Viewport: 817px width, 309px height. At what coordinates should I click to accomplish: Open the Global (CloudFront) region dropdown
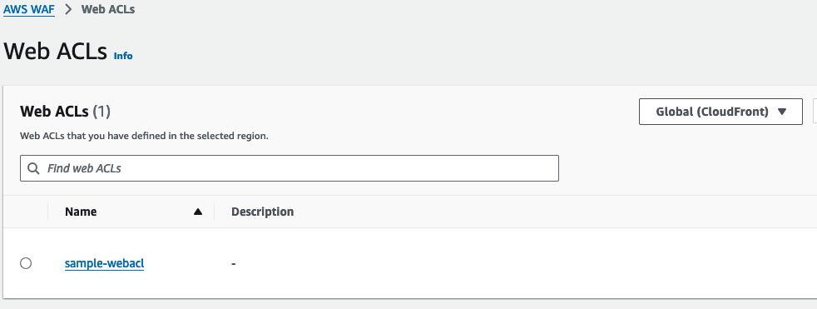point(720,112)
